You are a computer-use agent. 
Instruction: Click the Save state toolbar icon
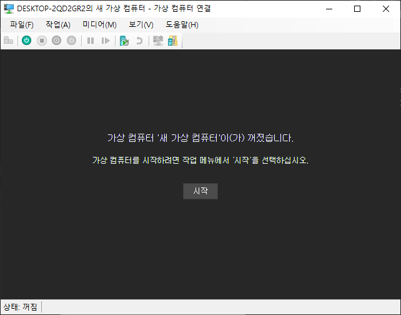click(72, 41)
